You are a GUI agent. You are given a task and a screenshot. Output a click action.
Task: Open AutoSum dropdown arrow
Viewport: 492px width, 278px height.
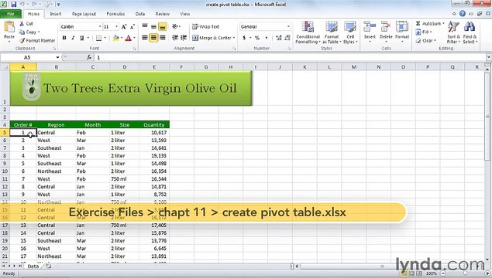[x=443, y=23]
